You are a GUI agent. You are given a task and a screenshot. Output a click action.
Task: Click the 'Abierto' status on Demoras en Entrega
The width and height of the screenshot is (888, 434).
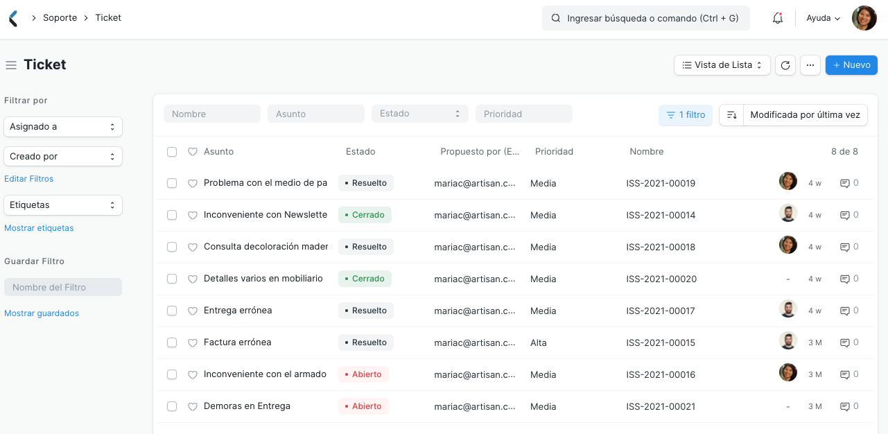(x=363, y=406)
